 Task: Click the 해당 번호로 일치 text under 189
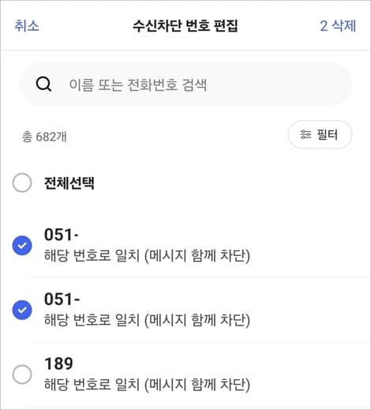pyautogui.click(x=92, y=384)
